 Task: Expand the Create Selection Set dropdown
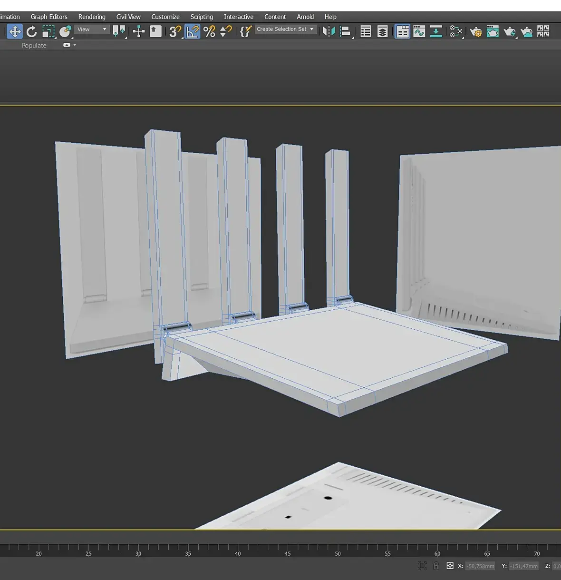pos(285,29)
